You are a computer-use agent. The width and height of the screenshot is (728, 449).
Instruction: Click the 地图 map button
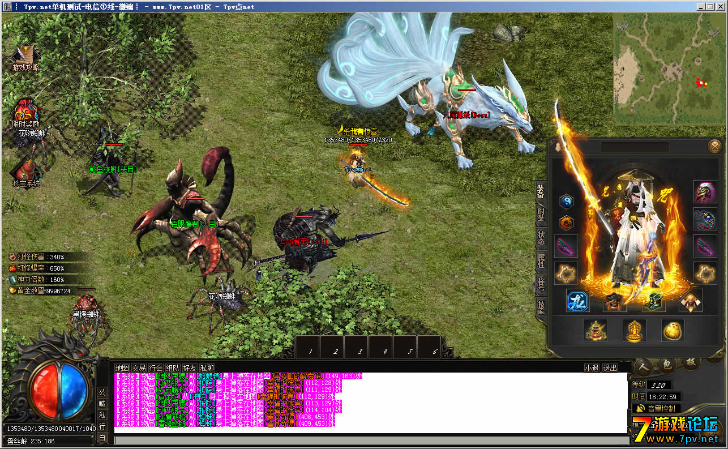tap(122, 368)
